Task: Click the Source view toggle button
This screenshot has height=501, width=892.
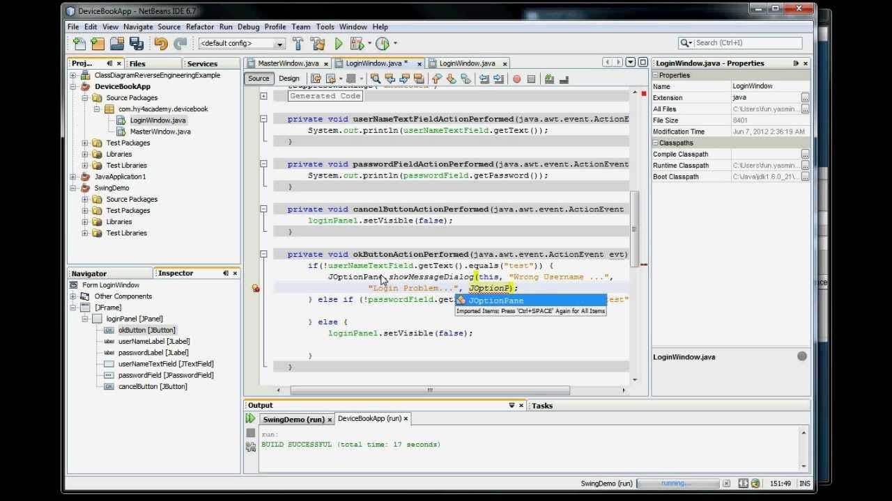Action: coord(259,79)
